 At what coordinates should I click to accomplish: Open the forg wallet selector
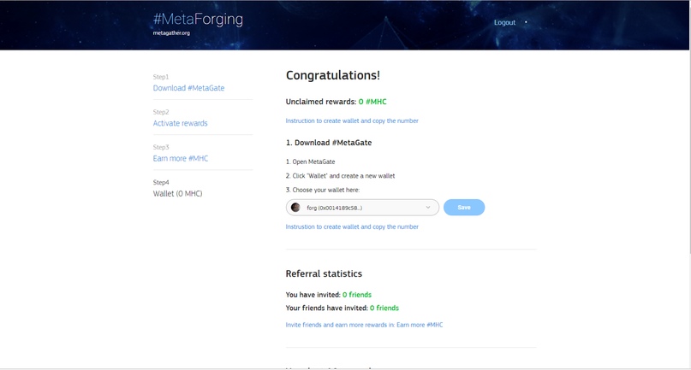point(362,208)
